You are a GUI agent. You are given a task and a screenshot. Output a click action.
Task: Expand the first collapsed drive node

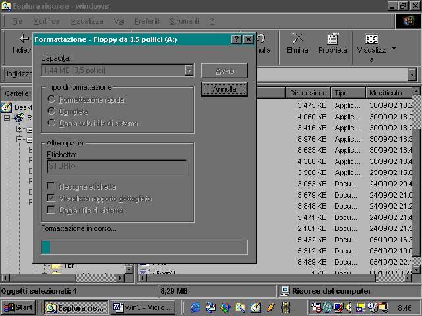point(19,129)
